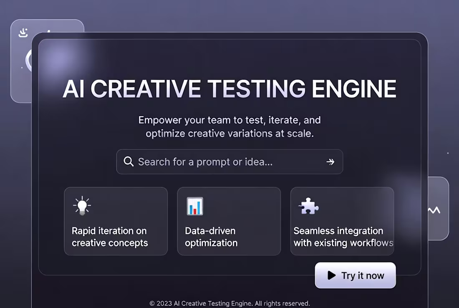Click the arrow submit icon in the search bar
Image resolution: width=459 pixels, height=308 pixels.
[330, 162]
